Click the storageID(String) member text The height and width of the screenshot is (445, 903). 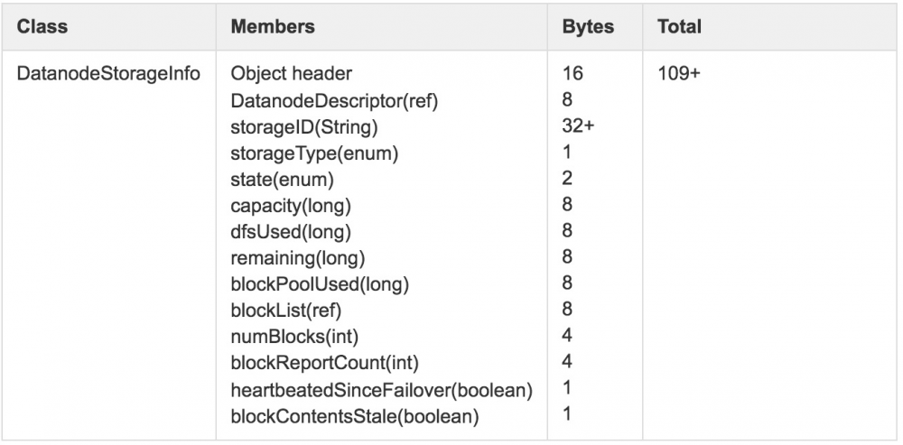pyautogui.click(x=304, y=126)
